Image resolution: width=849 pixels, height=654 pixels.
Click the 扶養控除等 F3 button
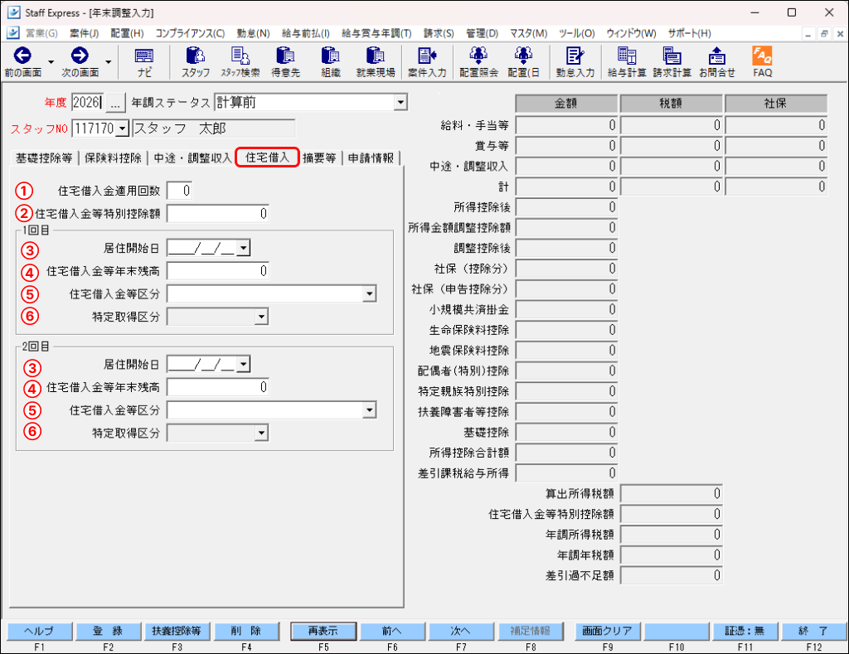click(x=177, y=631)
